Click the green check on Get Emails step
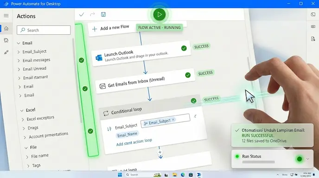 click(x=188, y=75)
